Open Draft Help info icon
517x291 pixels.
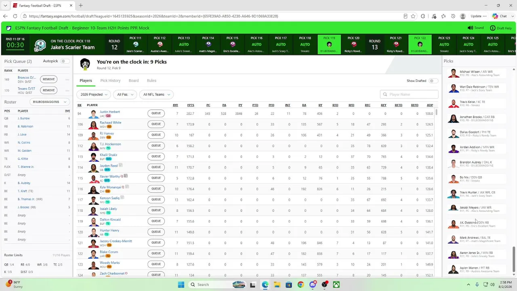click(x=493, y=28)
